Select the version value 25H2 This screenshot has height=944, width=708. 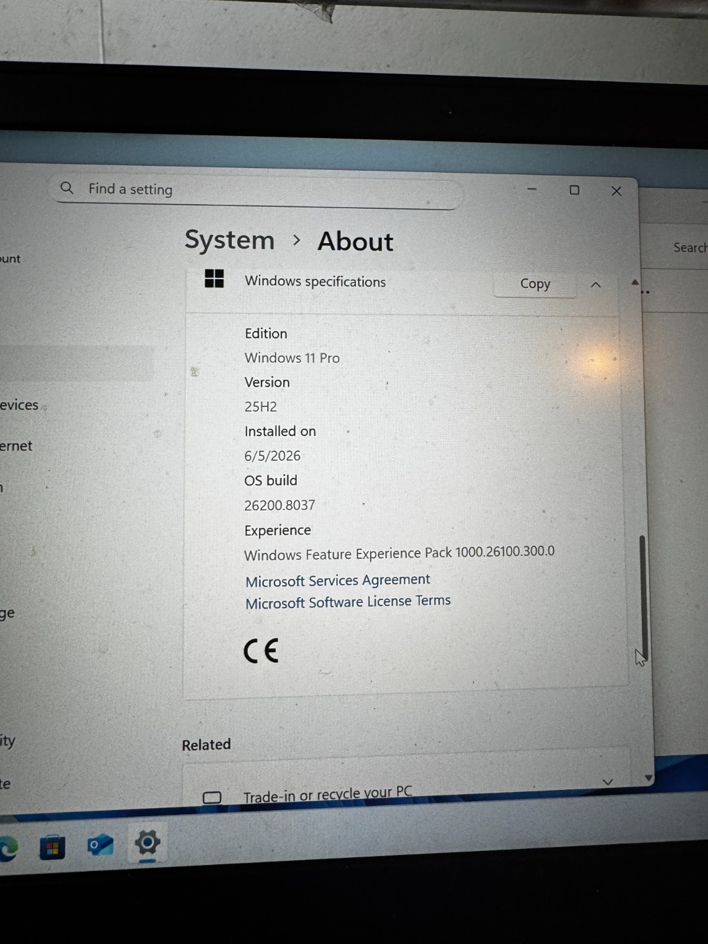261,407
